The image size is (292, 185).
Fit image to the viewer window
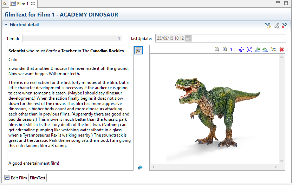coord(249,50)
